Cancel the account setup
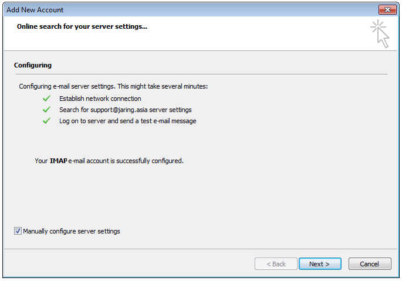Viewport: 402px width, 281px height. point(370,264)
